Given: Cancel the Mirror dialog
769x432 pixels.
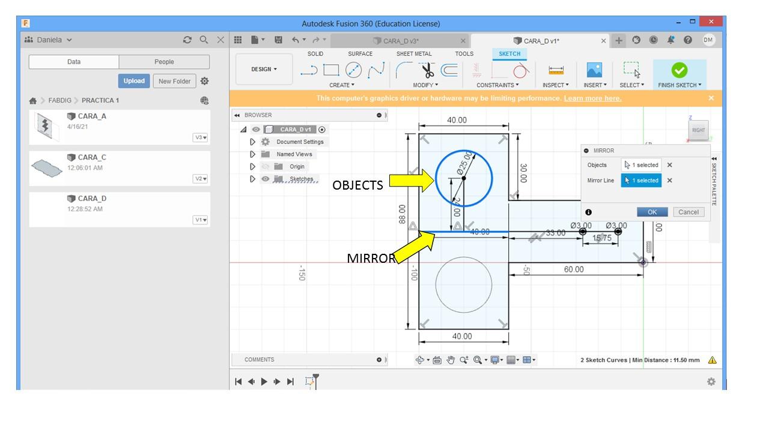Looking at the screenshot, I should point(688,212).
